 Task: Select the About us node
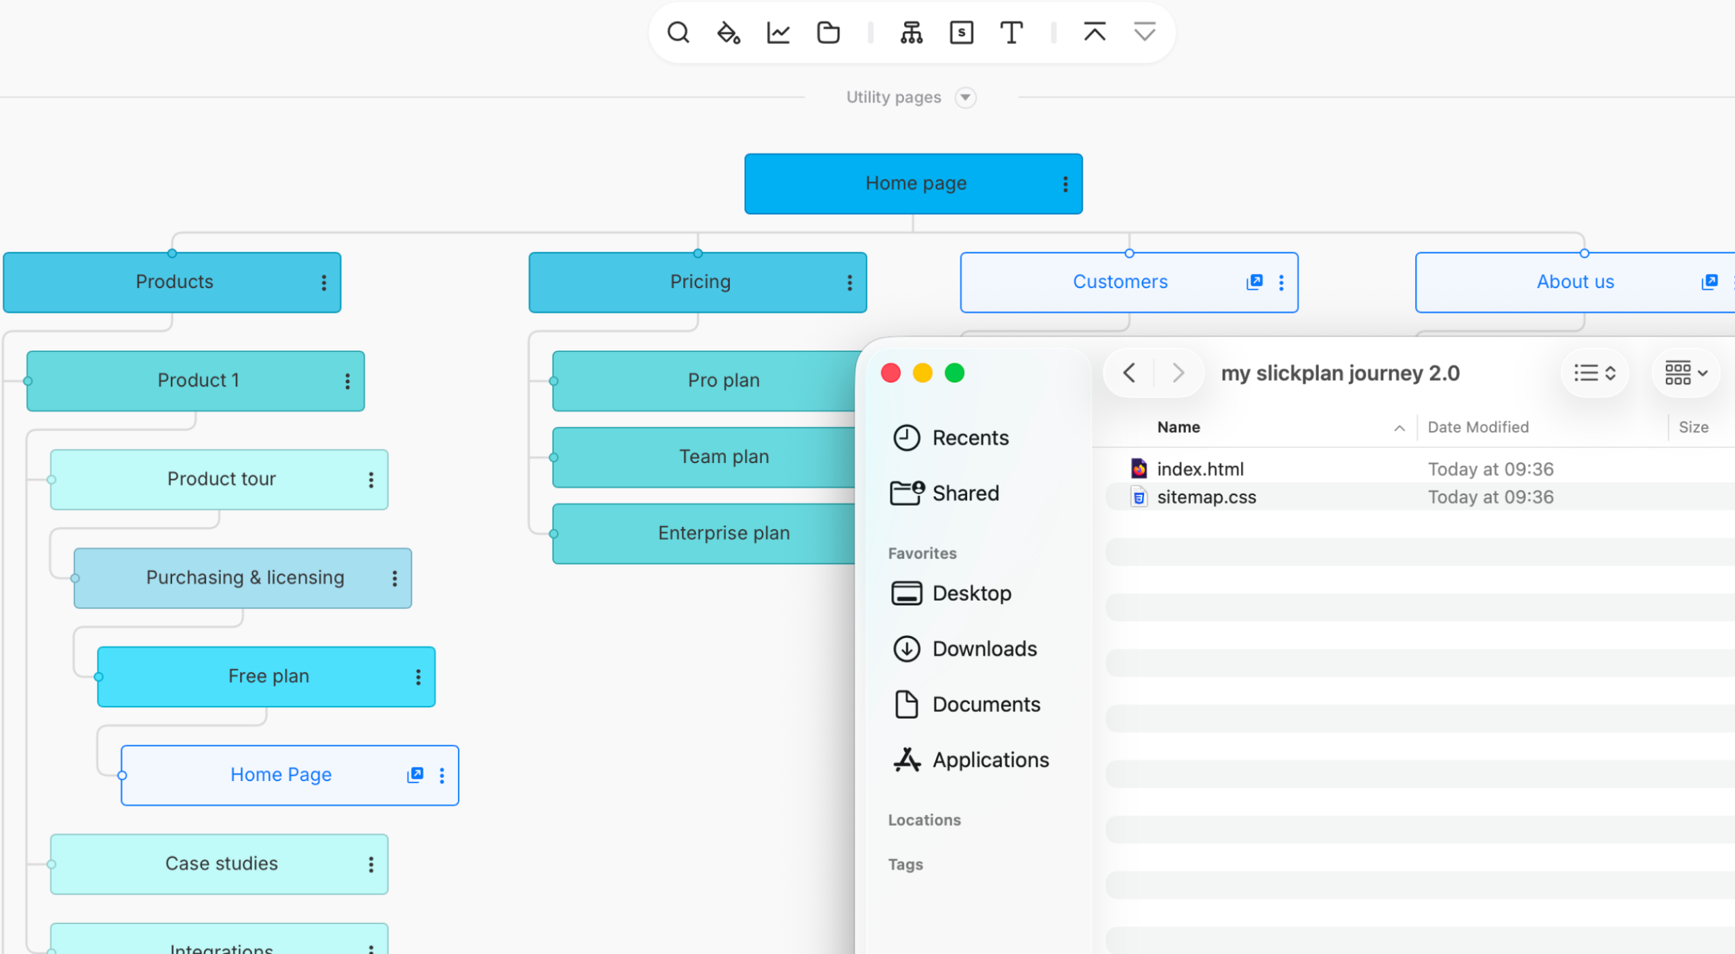tap(1575, 283)
